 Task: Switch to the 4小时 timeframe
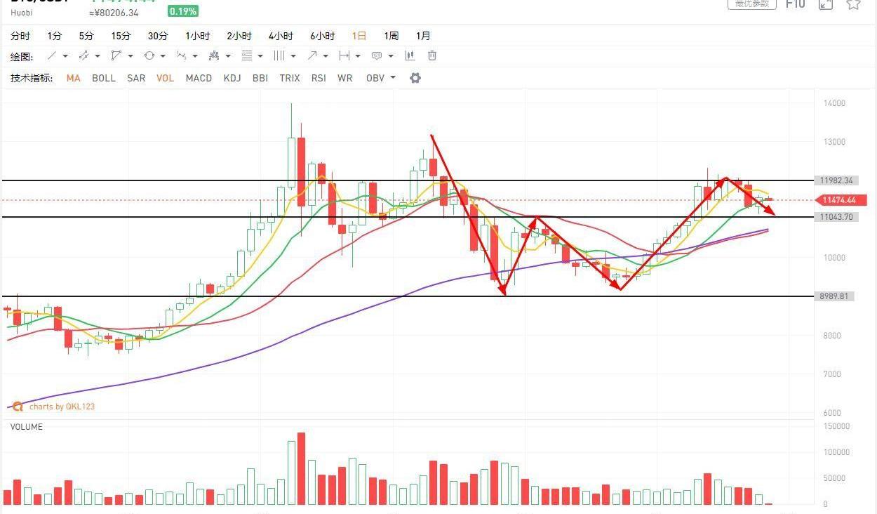281,36
